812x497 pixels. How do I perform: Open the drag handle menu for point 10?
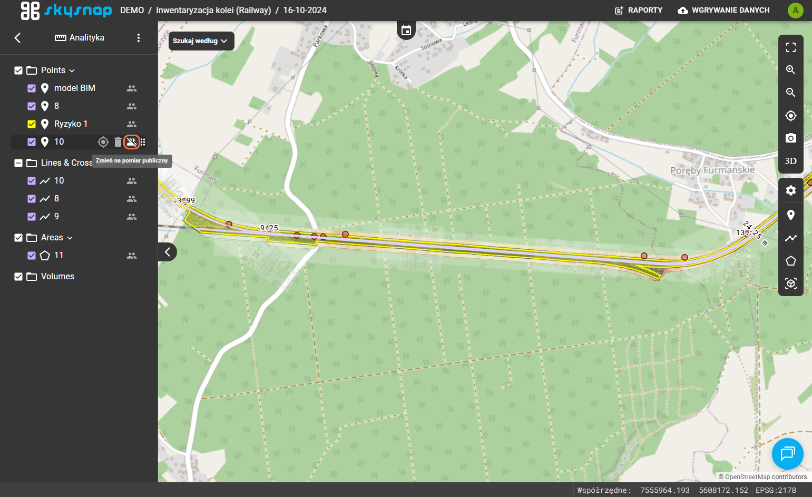point(143,142)
